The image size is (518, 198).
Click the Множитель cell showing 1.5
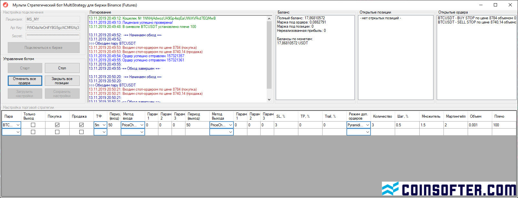point(431,125)
